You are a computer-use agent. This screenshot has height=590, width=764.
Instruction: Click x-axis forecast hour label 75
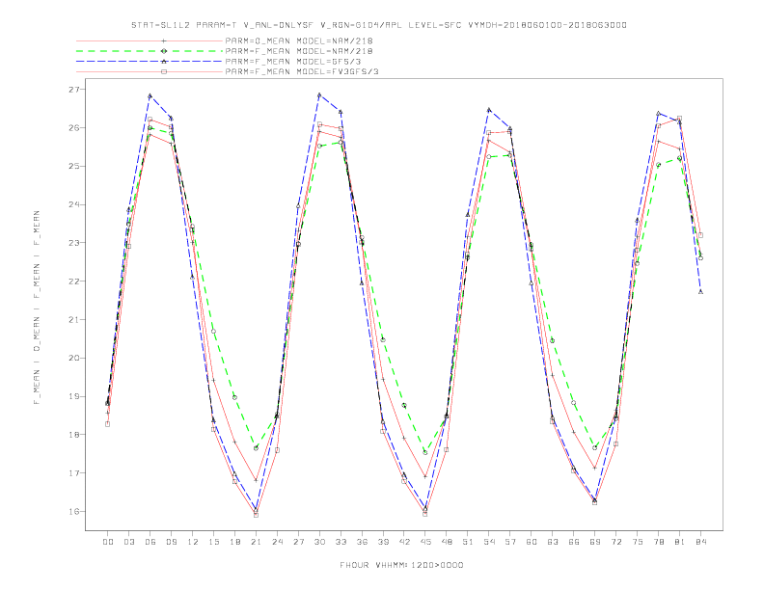(638, 542)
